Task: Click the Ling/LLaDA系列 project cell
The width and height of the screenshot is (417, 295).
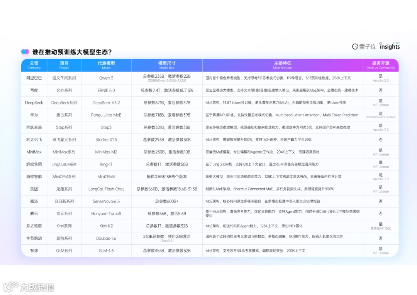Action: click(x=64, y=164)
